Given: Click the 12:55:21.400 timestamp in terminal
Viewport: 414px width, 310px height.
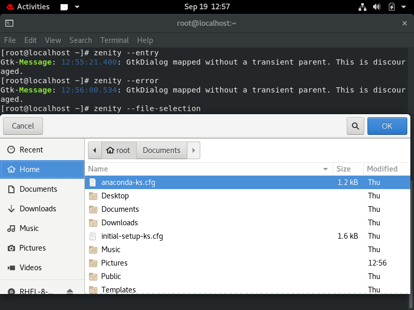Looking at the screenshot, I should coord(89,62).
